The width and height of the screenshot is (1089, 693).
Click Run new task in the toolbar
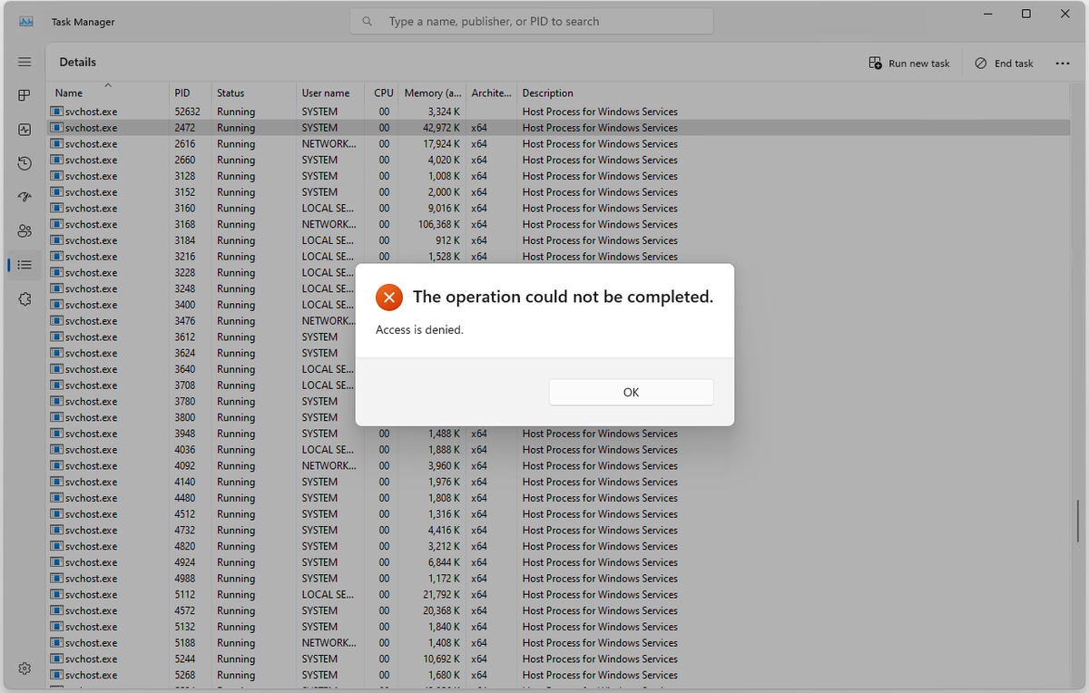pyautogui.click(x=909, y=63)
